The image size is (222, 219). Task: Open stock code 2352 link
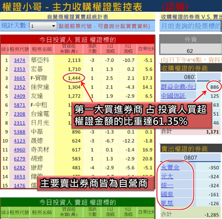(x=20, y=87)
